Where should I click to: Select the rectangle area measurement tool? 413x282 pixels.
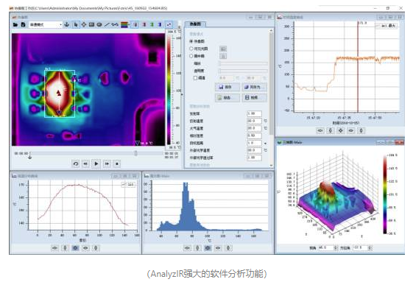91,24
